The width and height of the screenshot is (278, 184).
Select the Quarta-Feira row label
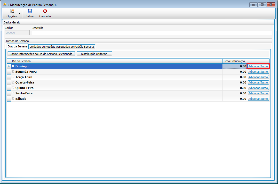[25, 82]
